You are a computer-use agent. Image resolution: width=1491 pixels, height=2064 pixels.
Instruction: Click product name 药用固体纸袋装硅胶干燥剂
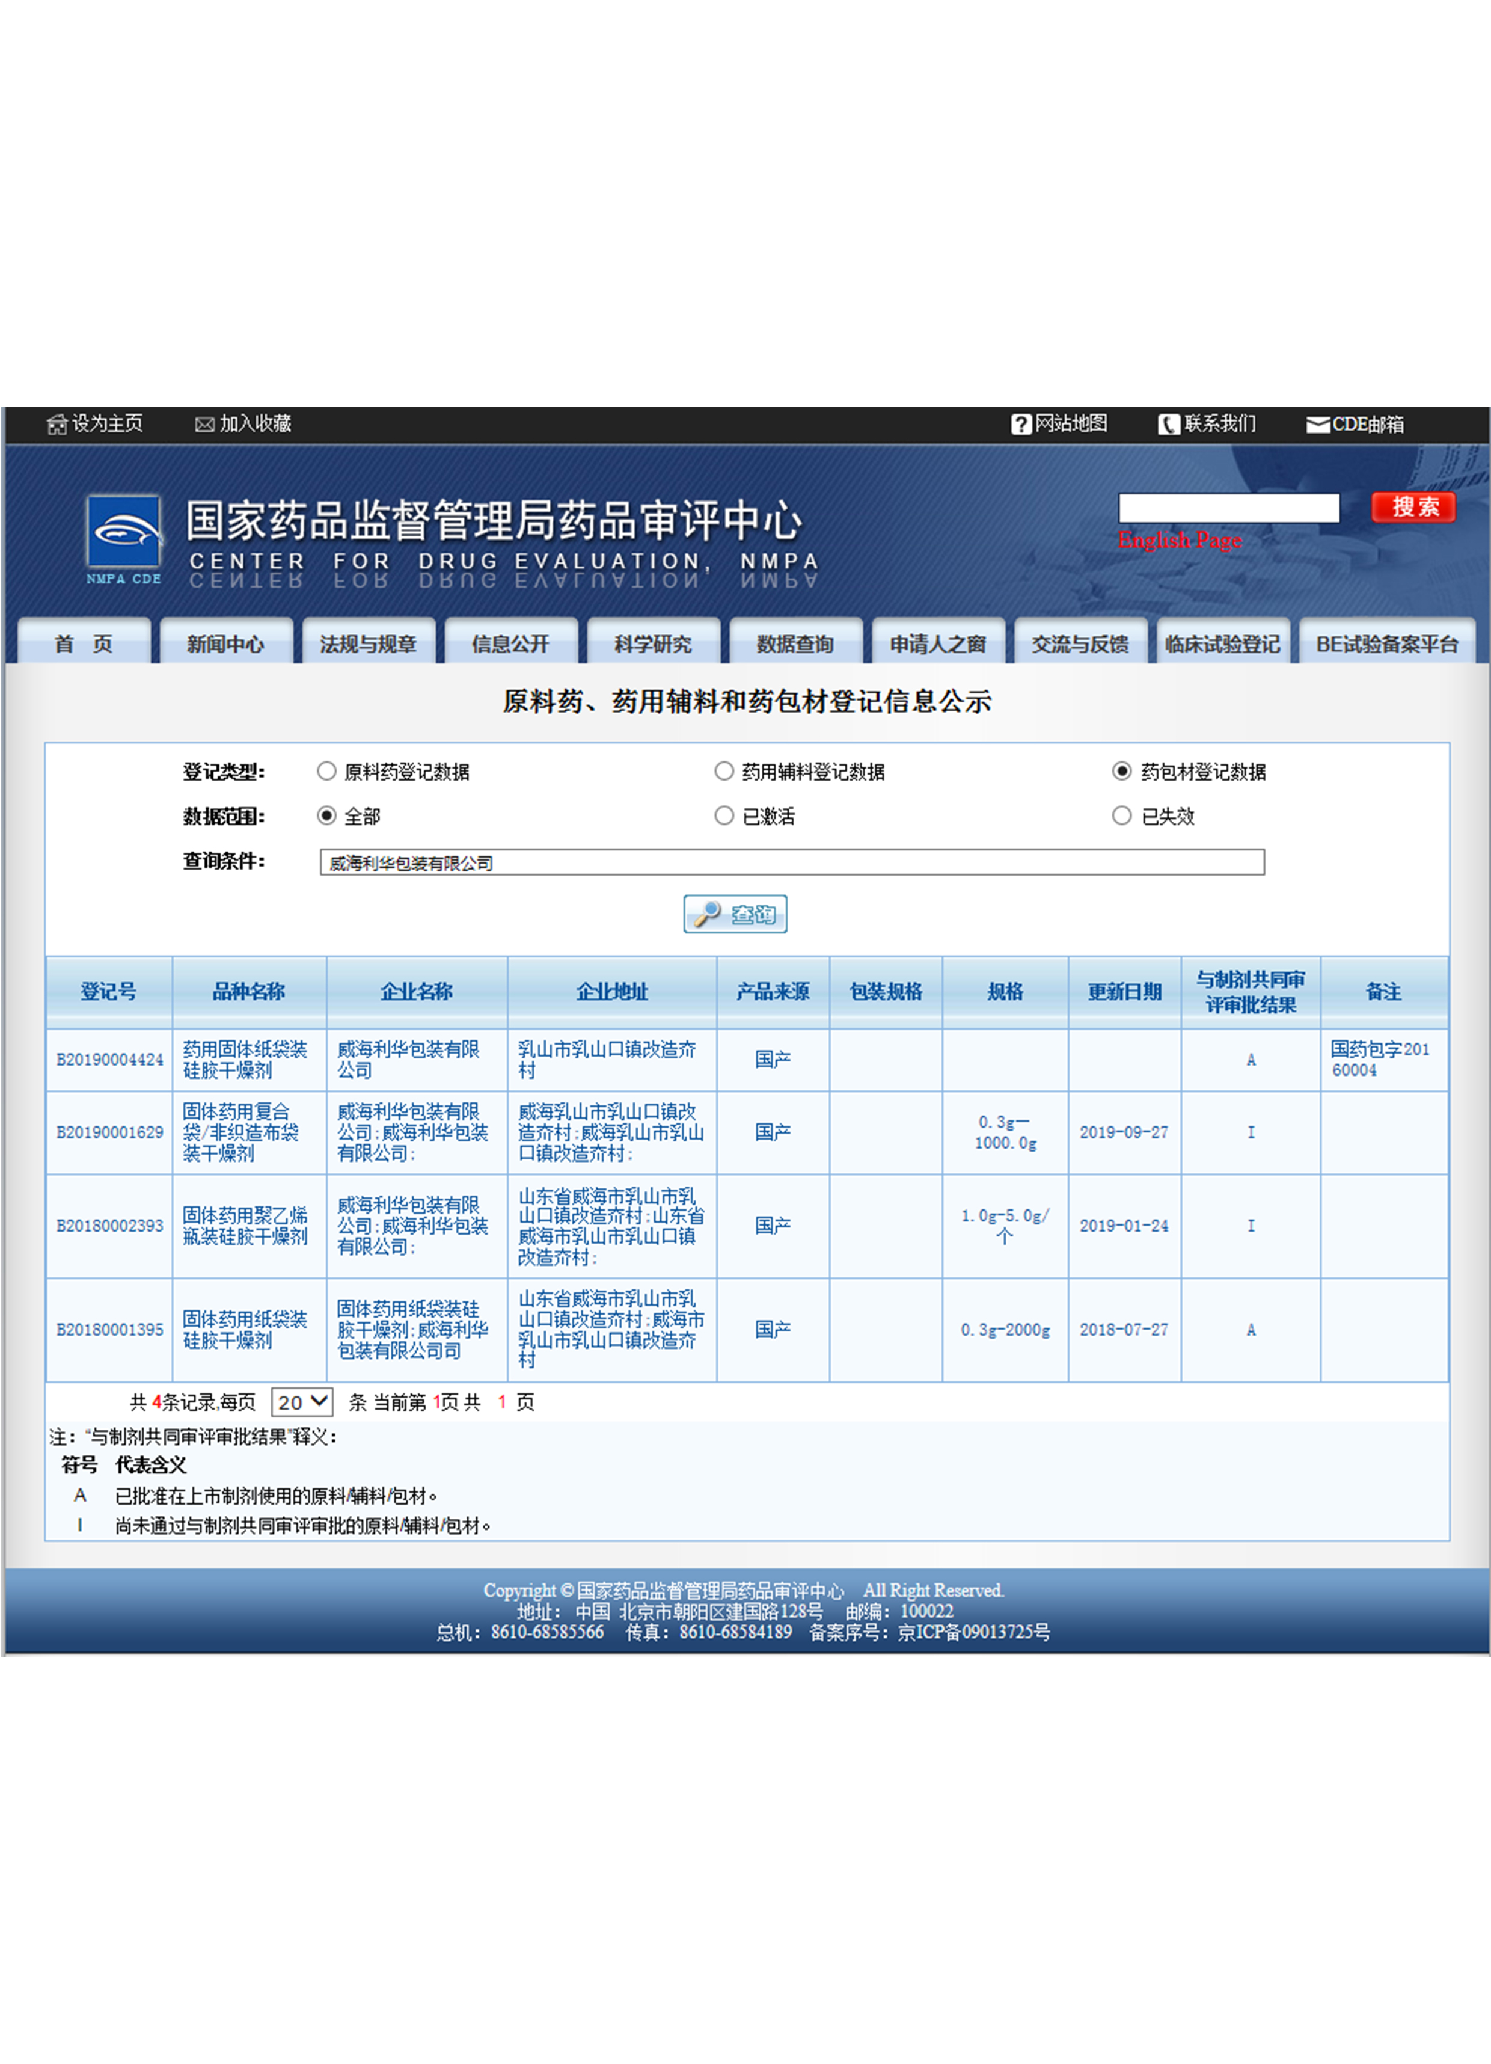245,1059
